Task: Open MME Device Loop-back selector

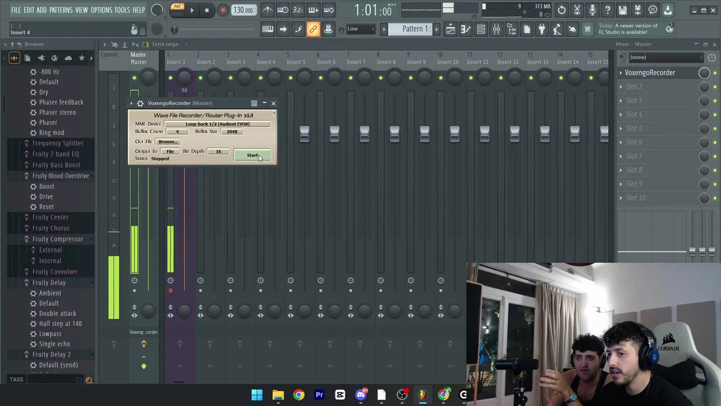Action: (217, 124)
